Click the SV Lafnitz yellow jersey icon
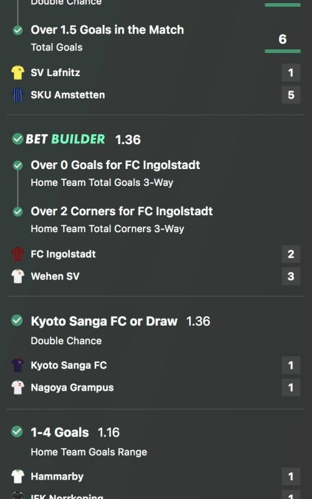Screen dimensions: 312x499 [18, 72]
